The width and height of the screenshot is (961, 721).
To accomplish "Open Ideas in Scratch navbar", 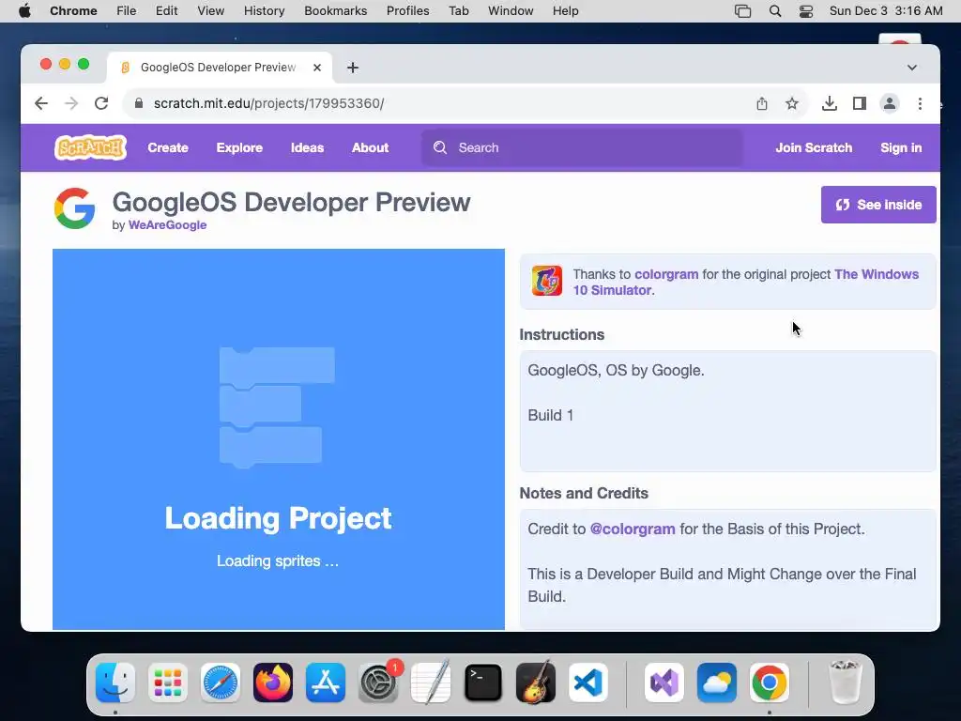I will tap(307, 147).
